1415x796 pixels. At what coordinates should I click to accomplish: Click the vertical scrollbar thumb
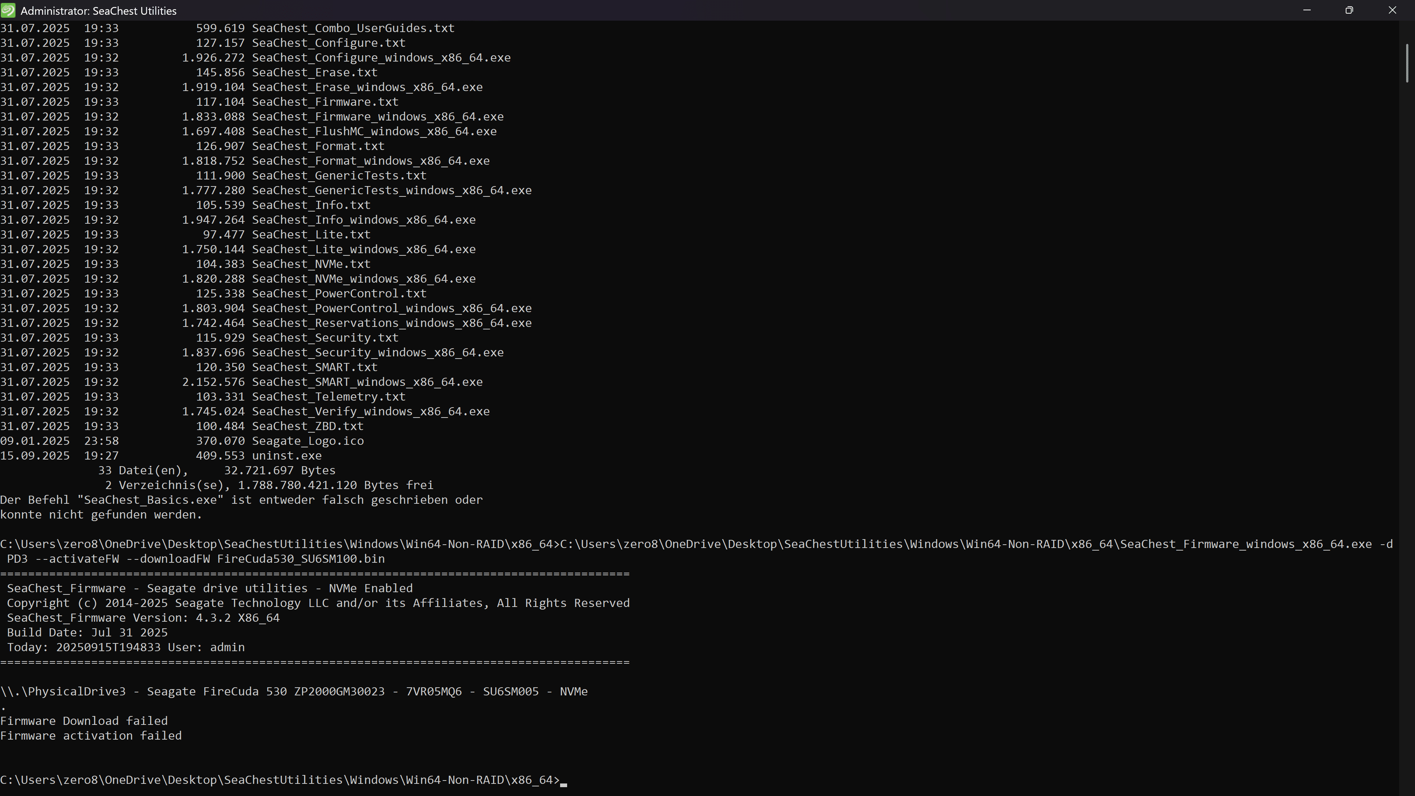tap(1407, 63)
